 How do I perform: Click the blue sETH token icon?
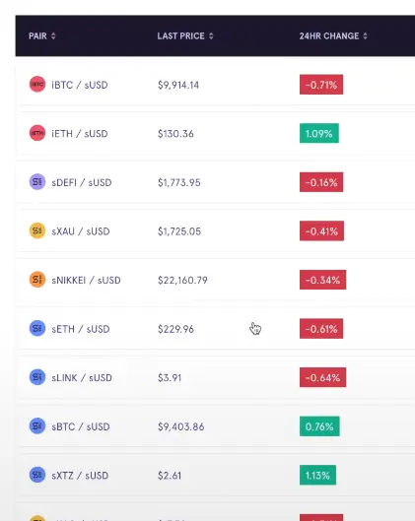37,328
